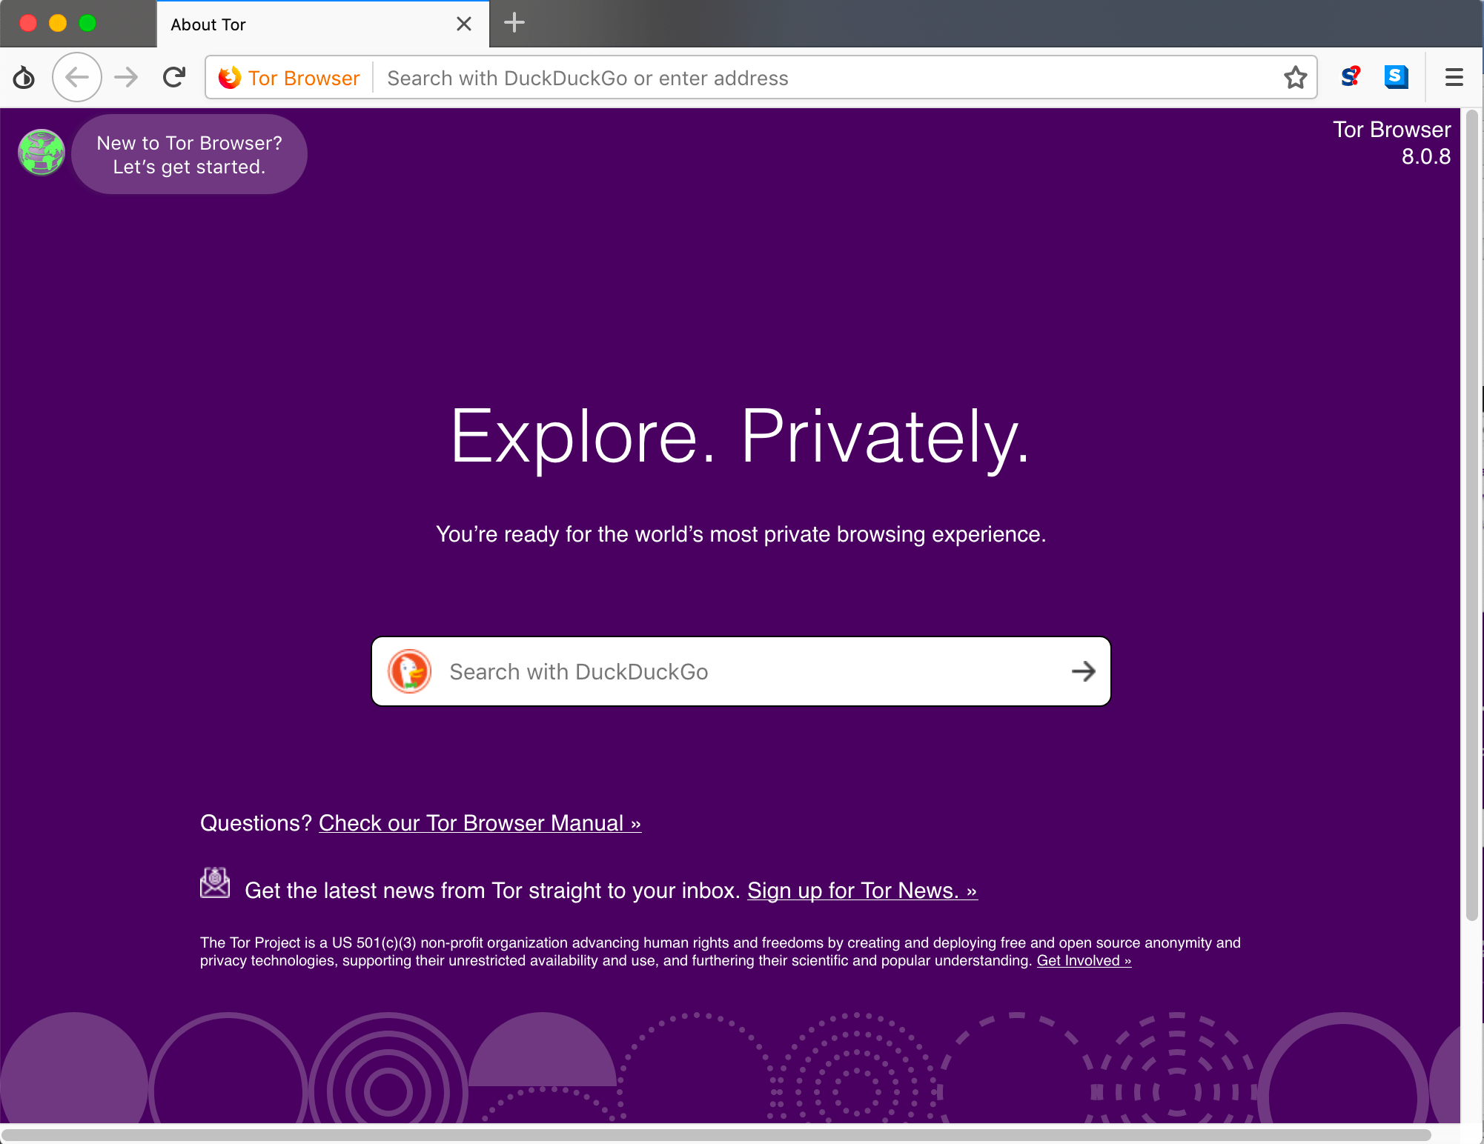Open the Torbutton onion menu
The height and width of the screenshot is (1144, 1484).
pyautogui.click(x=24, y=77)
